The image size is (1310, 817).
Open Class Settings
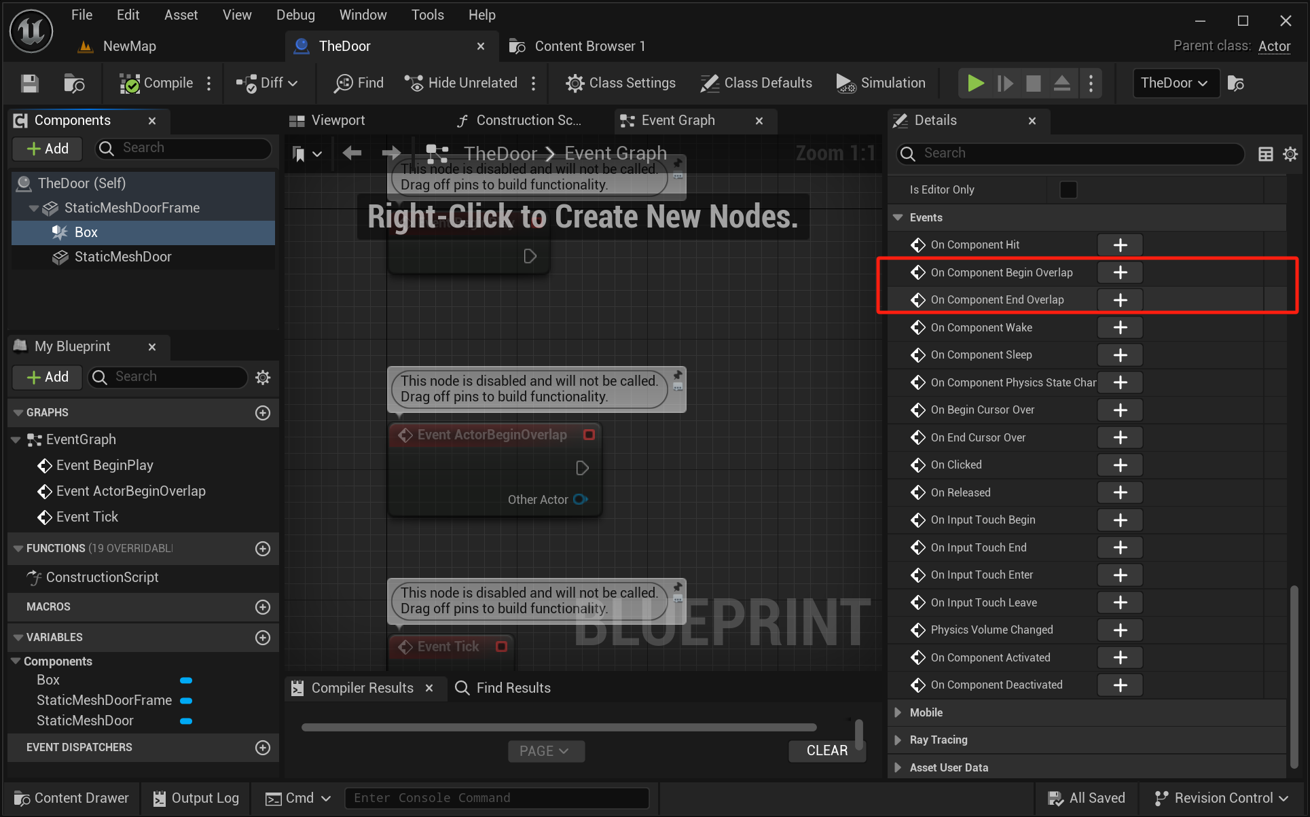click(x=621, y=84)
